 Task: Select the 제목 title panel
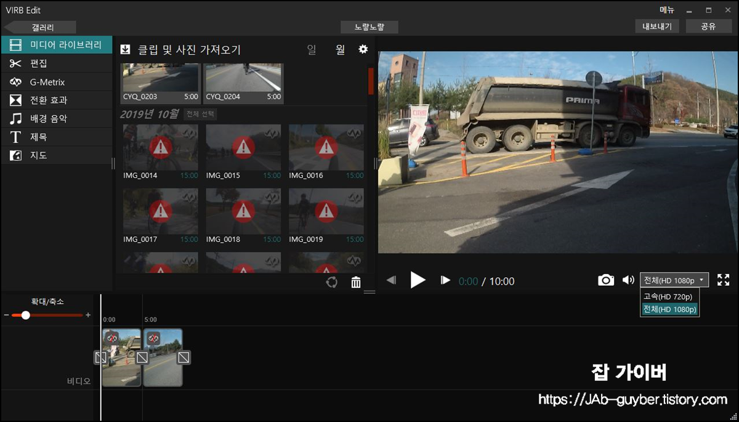[57, 137]
